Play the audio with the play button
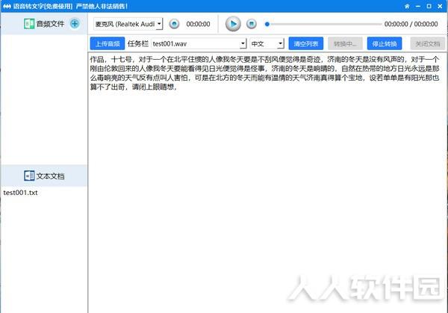Viewport: 448px width, 313px height. [x=233, y=24]
